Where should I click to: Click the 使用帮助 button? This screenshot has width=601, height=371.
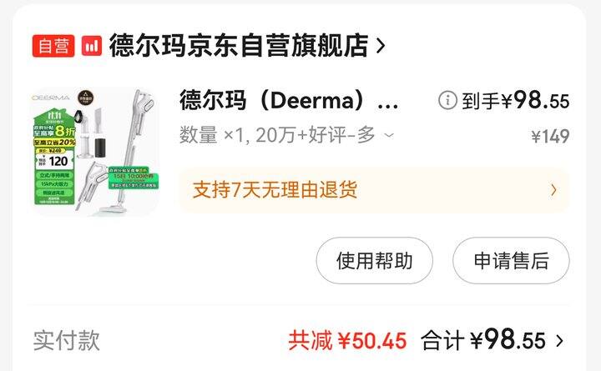click(375, 261)
